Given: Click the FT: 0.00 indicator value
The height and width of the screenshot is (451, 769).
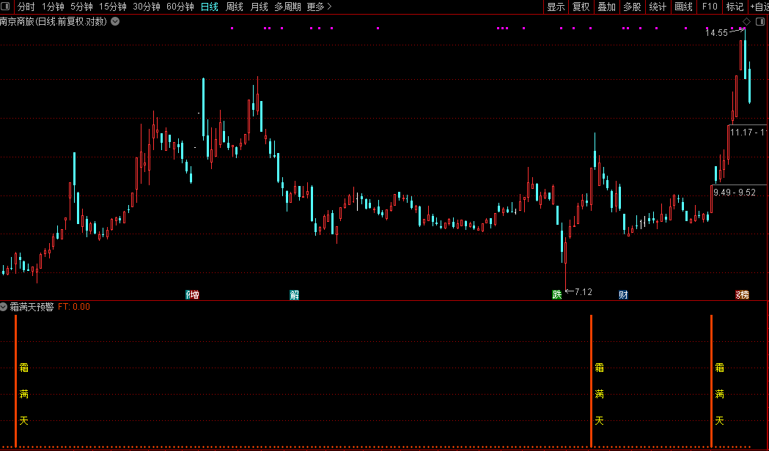Looking at the screenshot, I should click(74, 307).
